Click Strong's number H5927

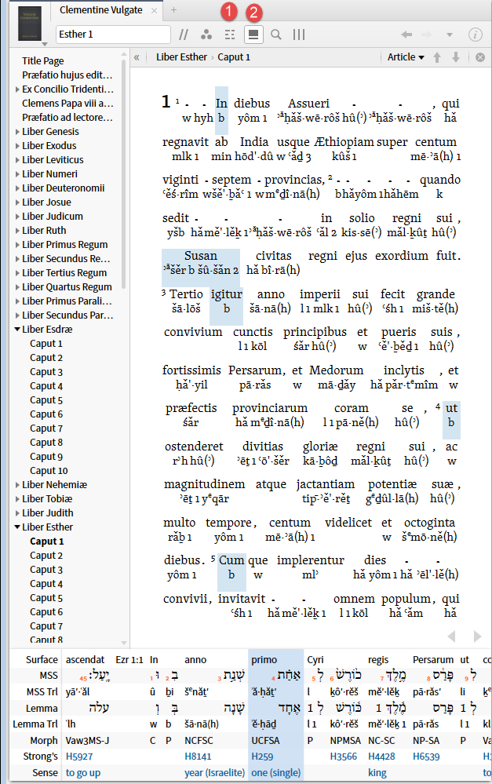point(79,757)
